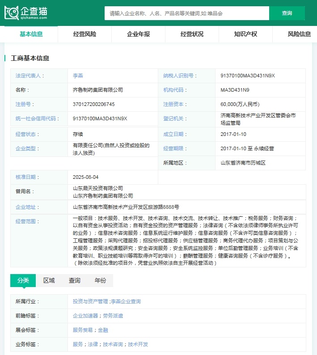
Task: Open the 企业年报 tab
Action: [x=138, y=34]
